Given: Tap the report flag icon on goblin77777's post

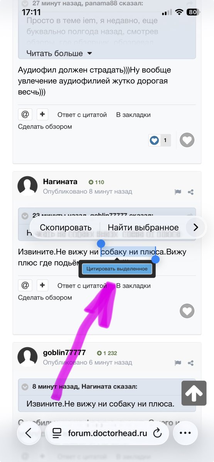Looking at the screenshot, I should (178, 363).
